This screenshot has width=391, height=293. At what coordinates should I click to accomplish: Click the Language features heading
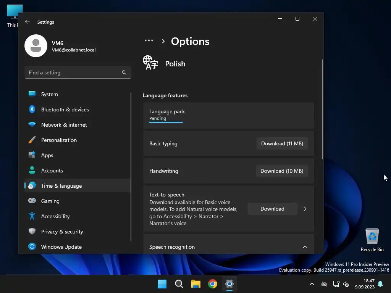(165, 95)
